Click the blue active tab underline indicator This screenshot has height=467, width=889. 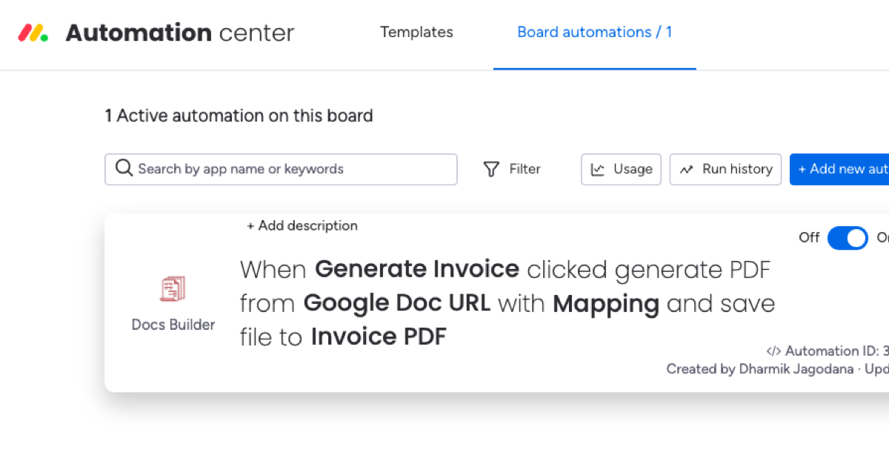[x=594, y=68]
